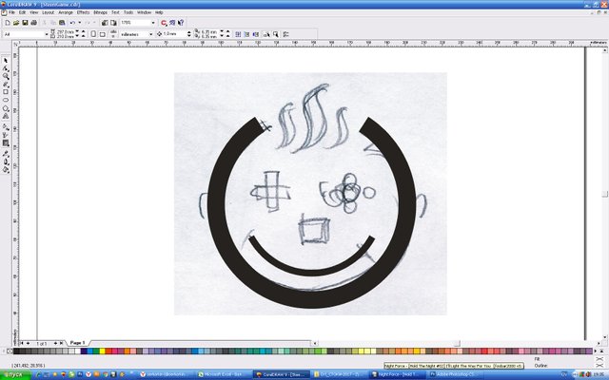Select the Page 1 tab

(77, 343)
